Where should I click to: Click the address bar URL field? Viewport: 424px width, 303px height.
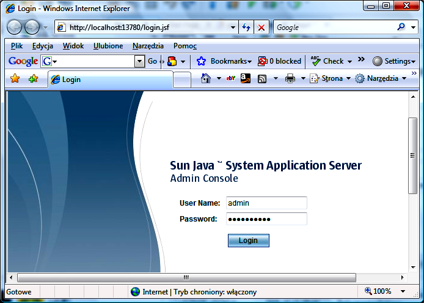pos(146,28)
